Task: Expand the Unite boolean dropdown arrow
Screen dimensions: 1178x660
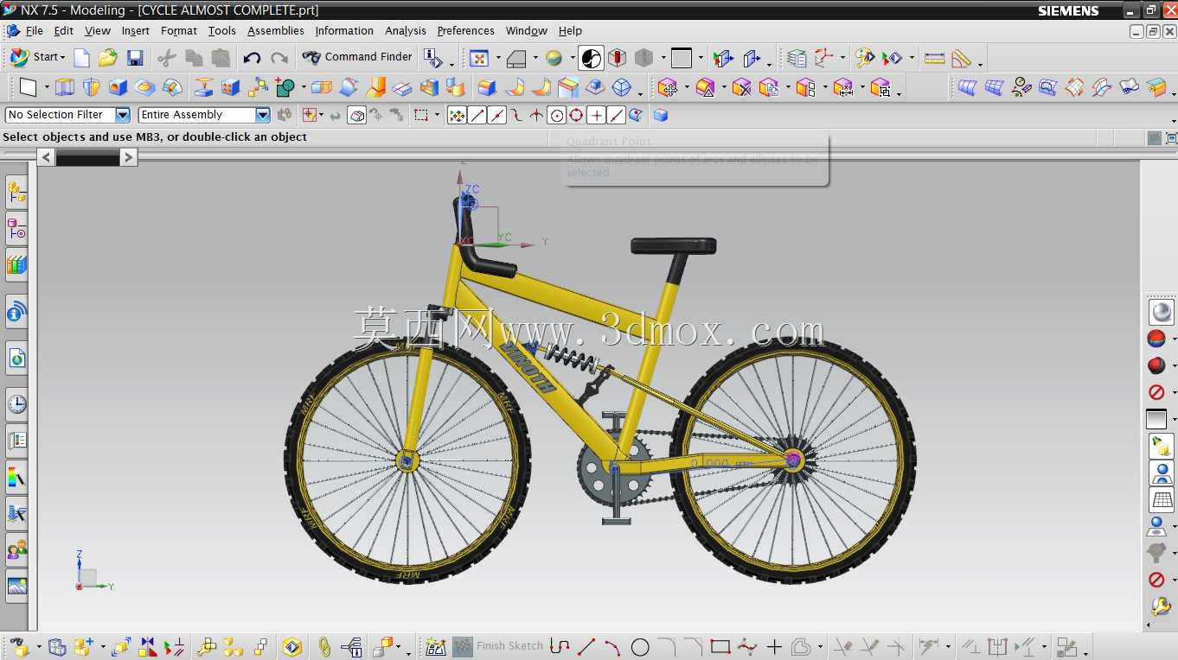Action: (x=303, y=89)
